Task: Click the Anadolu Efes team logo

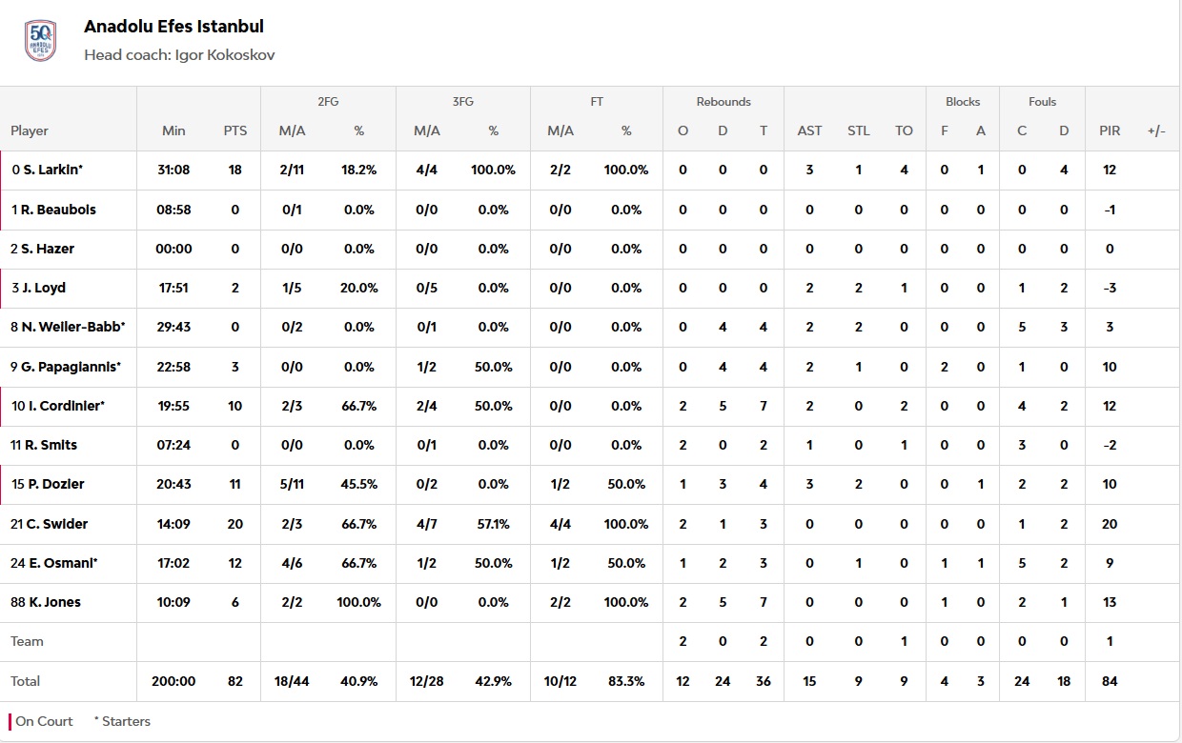Action: [x=40, y=40]
